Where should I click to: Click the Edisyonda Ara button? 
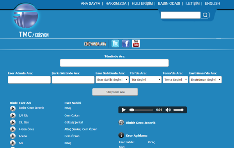pyautogui.click(x=115, y=92)
